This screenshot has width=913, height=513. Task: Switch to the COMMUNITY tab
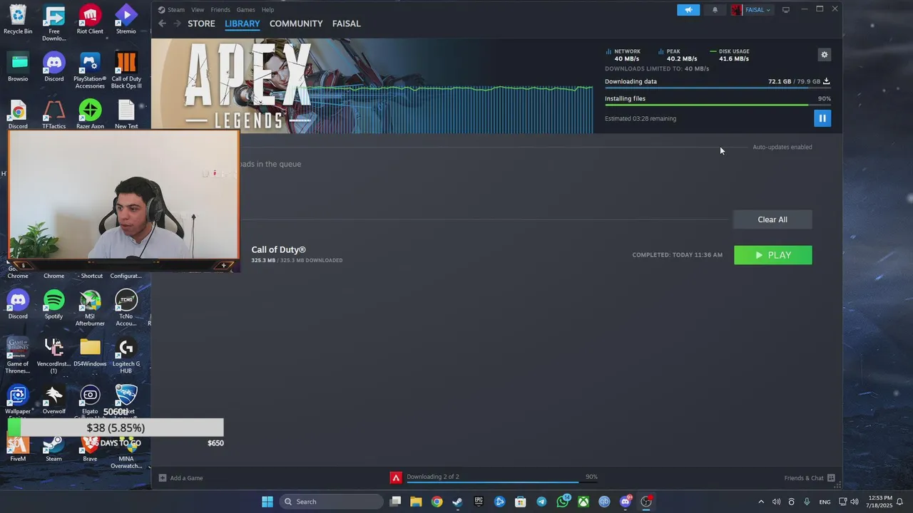(296, 24)
